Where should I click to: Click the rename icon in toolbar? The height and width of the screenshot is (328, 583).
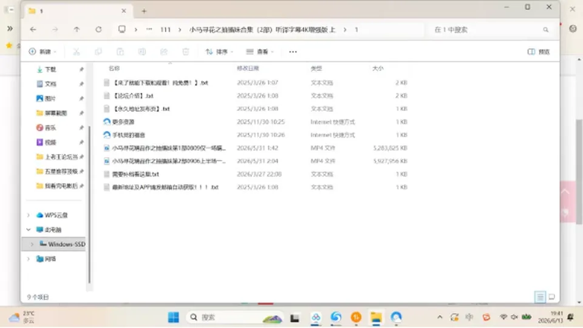pos(142,52)
